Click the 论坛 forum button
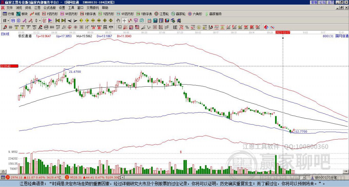349x187 pixels. [322, 2]
